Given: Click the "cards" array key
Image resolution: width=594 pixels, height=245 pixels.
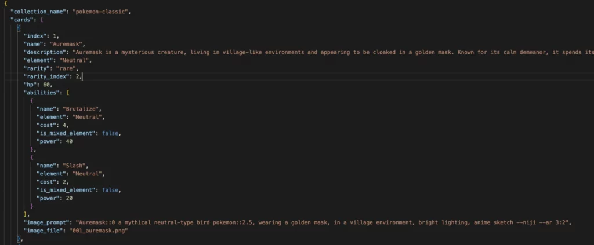Looking at the screenshot, I should pos(22,20).
